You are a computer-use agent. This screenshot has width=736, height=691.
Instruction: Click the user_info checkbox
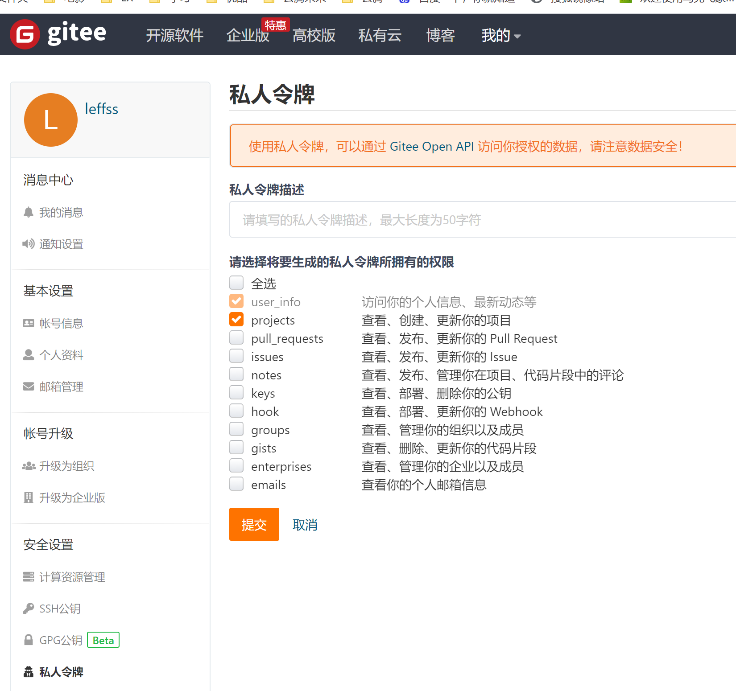[x=236, y=301]
